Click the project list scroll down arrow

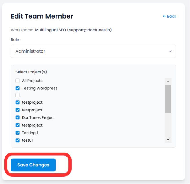(x=168, y=139)
